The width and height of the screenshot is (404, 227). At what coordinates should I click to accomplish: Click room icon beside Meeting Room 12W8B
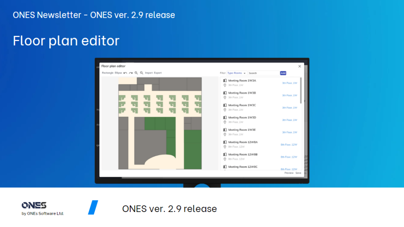[225, 154]
